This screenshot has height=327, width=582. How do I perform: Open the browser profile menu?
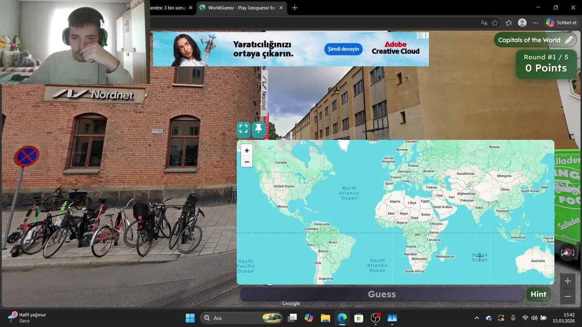click(522, 23)
